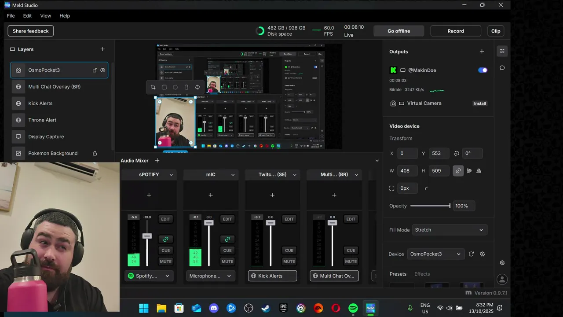This screenshot has width=563, height=317.
Task: Expand the mIC track header chevron
Action: point(233,175)
